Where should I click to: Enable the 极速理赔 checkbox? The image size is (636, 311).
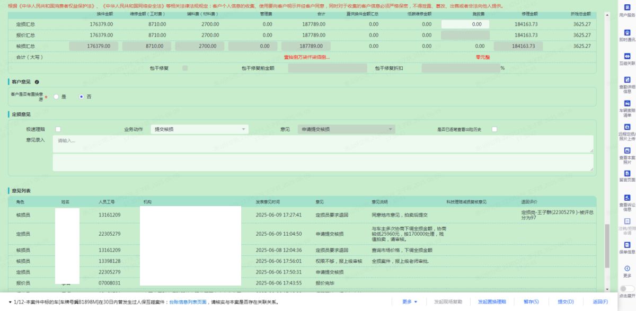(x=58, y=129)
